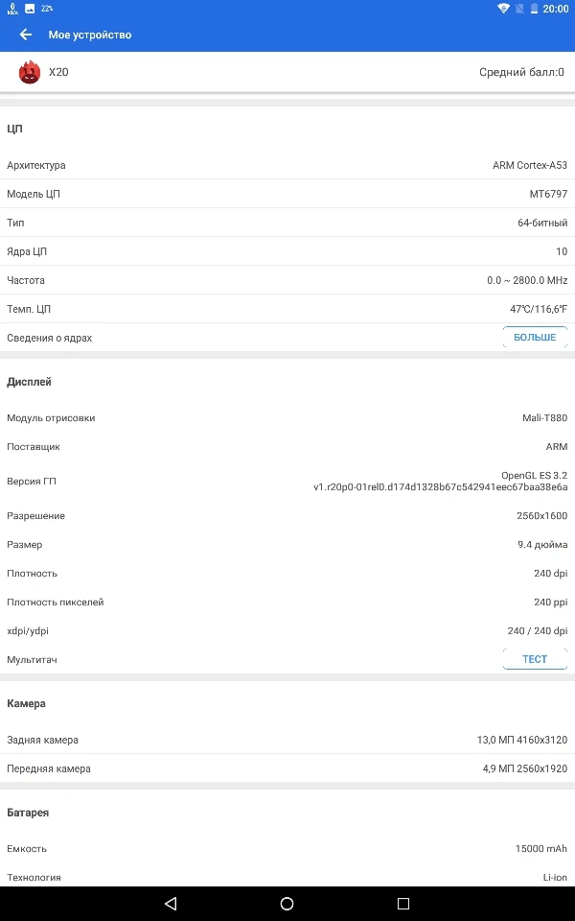Go back using the header arrow
This screenshot has width=575, height=921.
click(26, 35)
